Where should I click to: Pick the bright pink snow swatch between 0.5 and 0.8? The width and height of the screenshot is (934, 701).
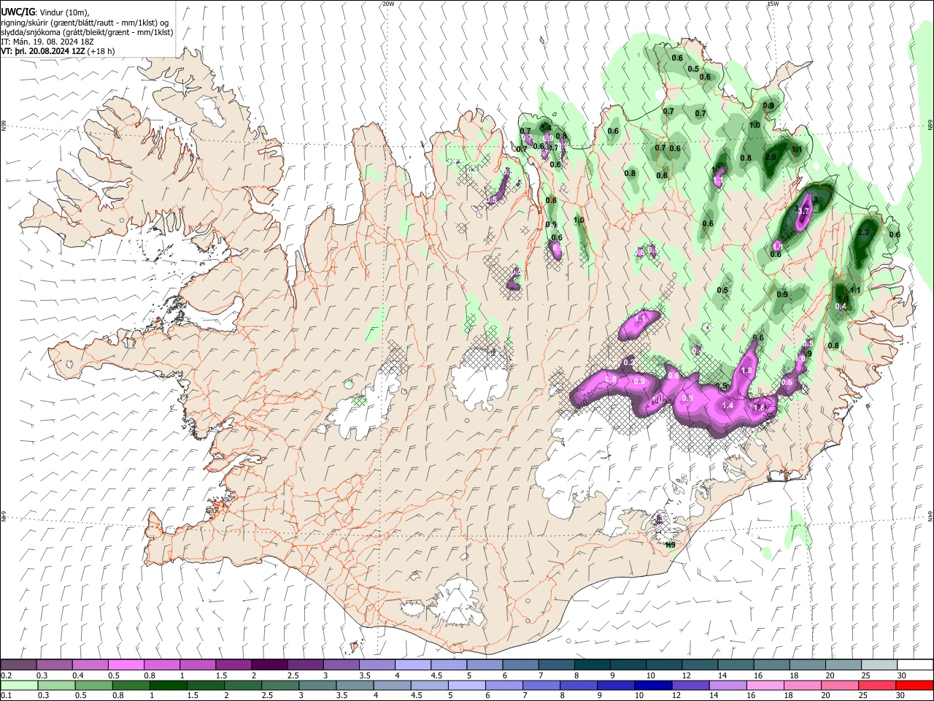[x=126, y=665]
